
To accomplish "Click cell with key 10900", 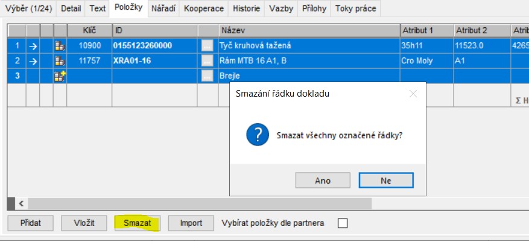I will 89,46.
